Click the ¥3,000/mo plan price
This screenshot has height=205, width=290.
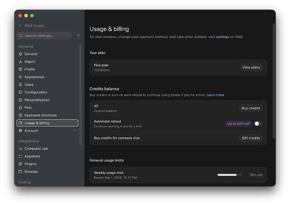pos(102,70)
